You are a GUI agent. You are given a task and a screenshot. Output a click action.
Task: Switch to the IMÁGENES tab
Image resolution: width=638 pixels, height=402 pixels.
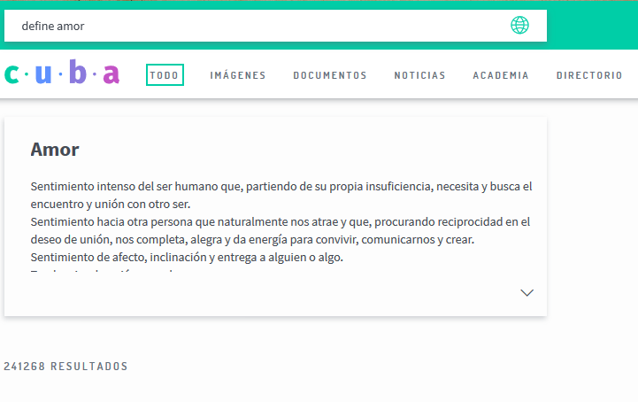click(x=238, y=75)
